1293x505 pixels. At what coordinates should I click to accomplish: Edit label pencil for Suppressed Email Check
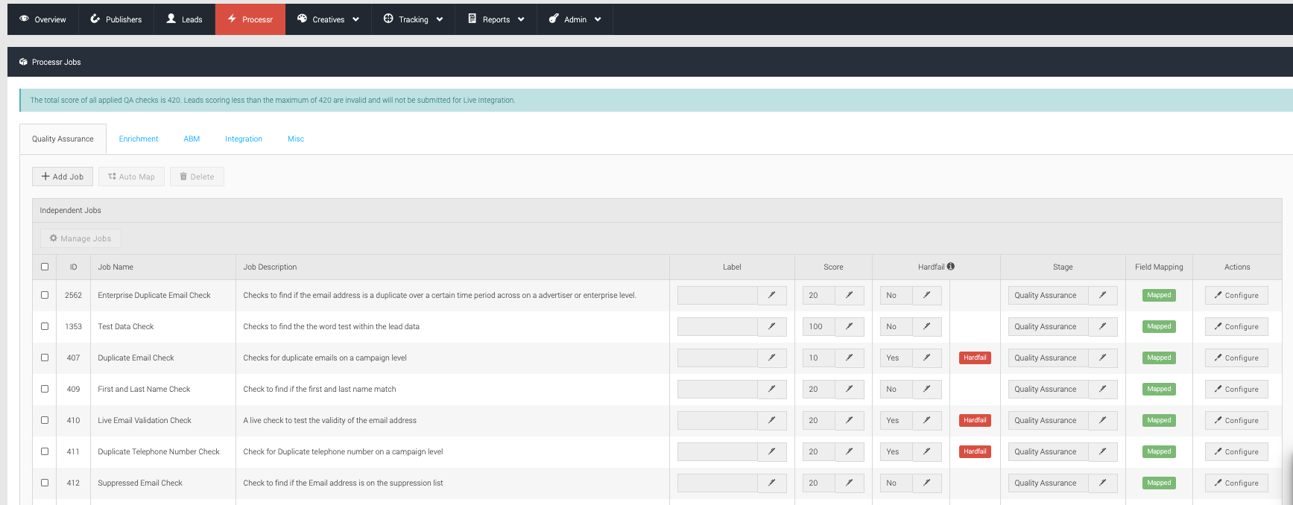772,483
